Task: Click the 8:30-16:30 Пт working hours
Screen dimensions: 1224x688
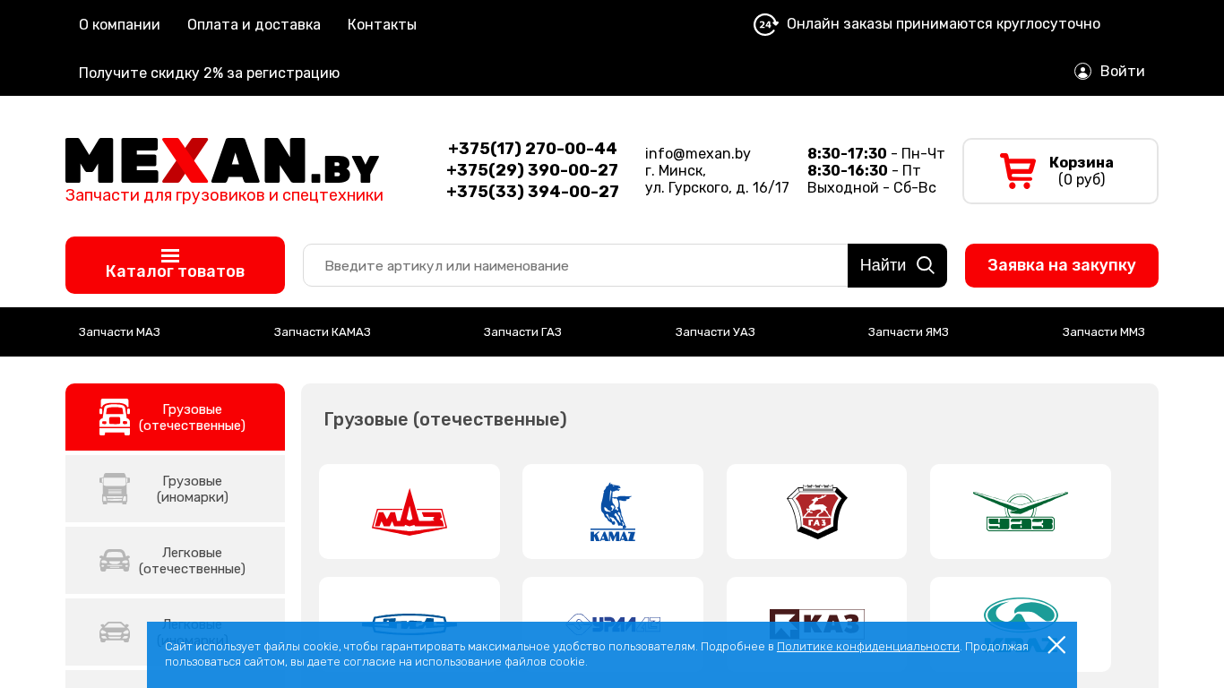Action: 864,171
